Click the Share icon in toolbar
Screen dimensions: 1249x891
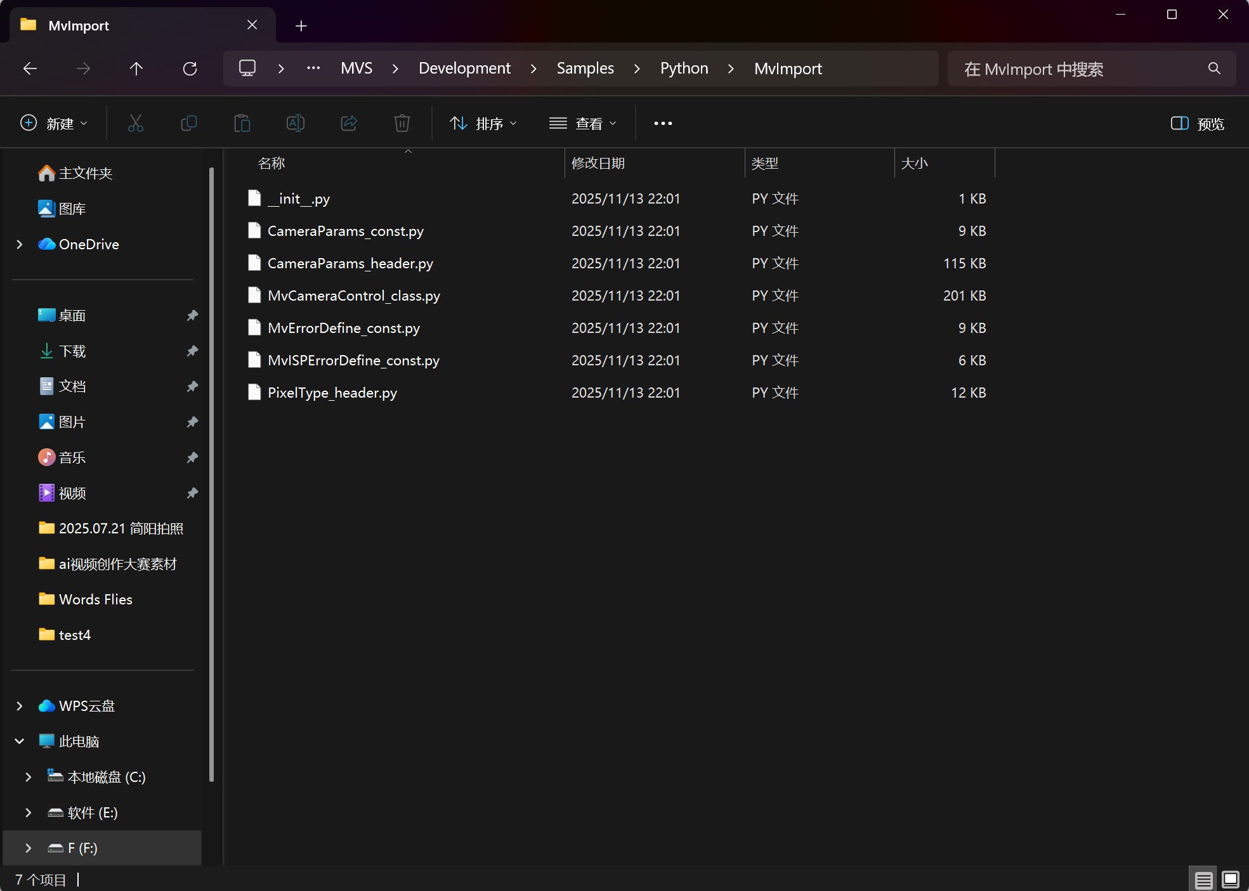[349, 123]
